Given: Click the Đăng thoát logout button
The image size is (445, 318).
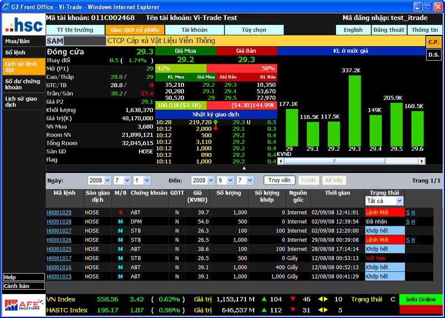Looking at the screenshot, I should click(x=389, y=29).
